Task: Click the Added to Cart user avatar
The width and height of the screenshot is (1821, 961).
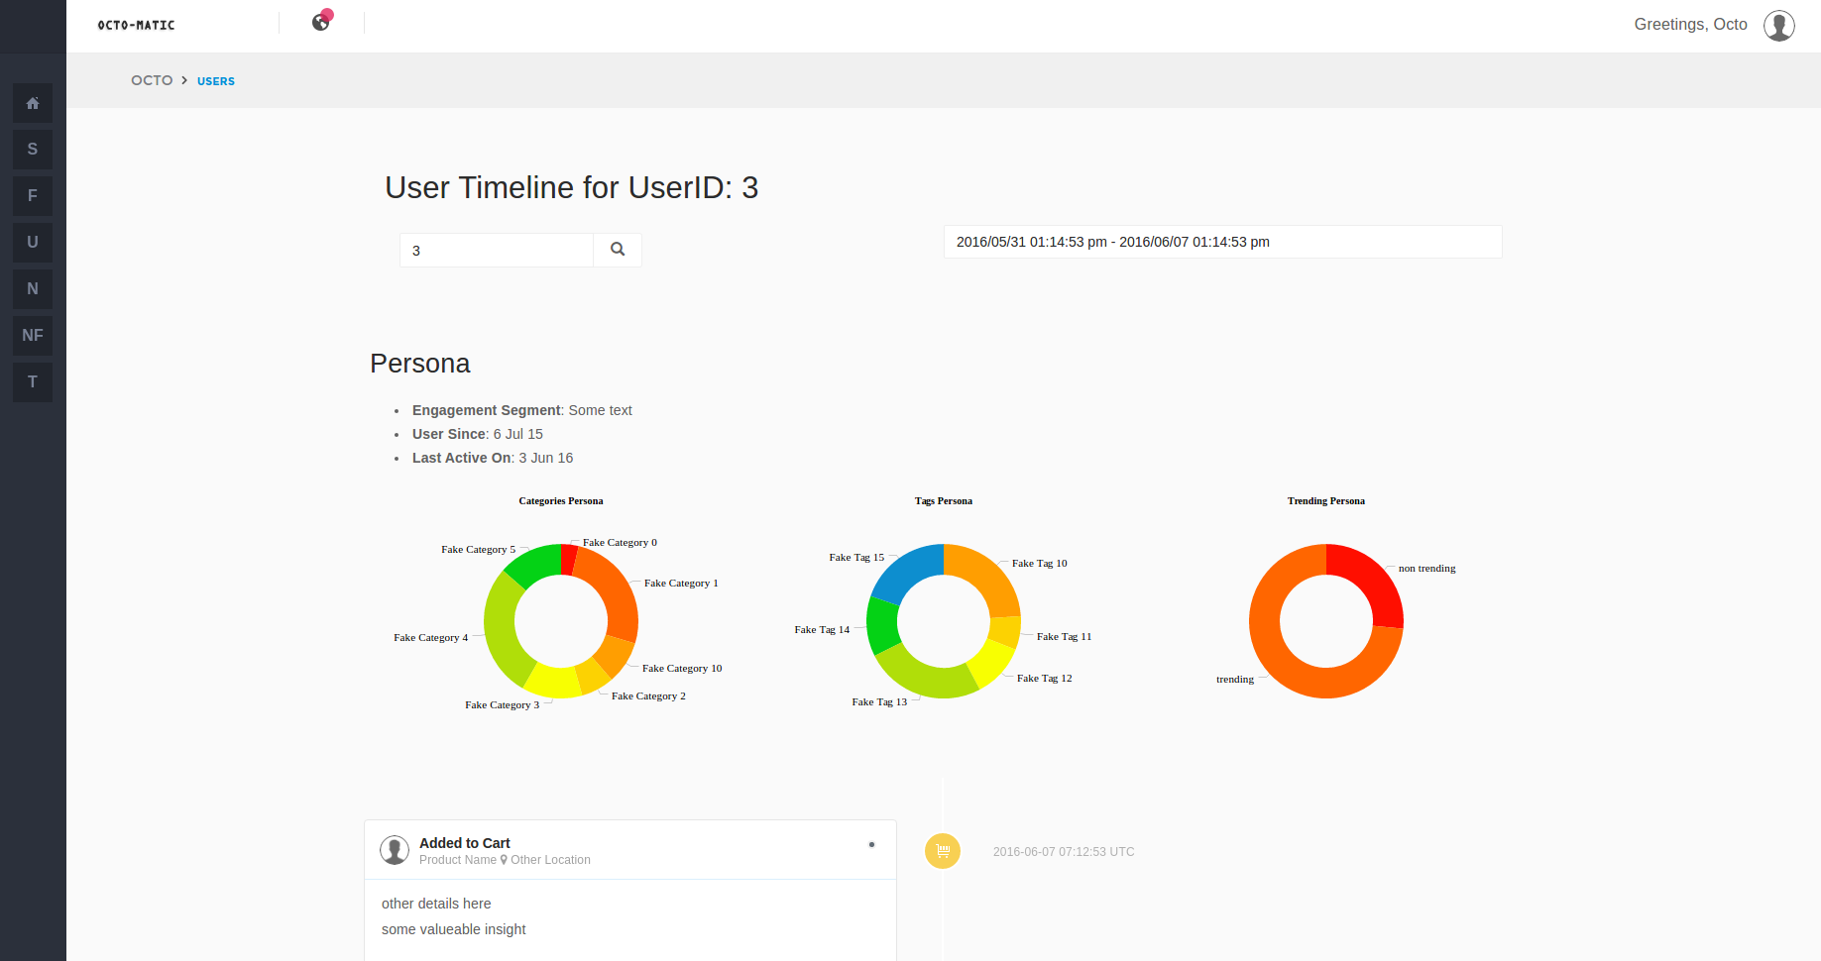Action: (x=395, y=850)
